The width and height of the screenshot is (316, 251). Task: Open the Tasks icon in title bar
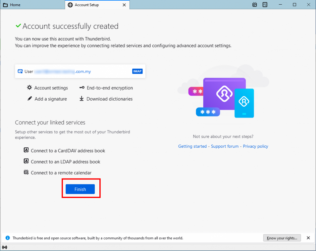pos(265,5)
